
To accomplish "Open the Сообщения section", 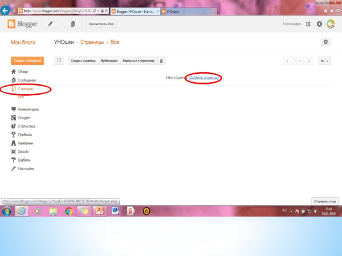I will point(27,80).
